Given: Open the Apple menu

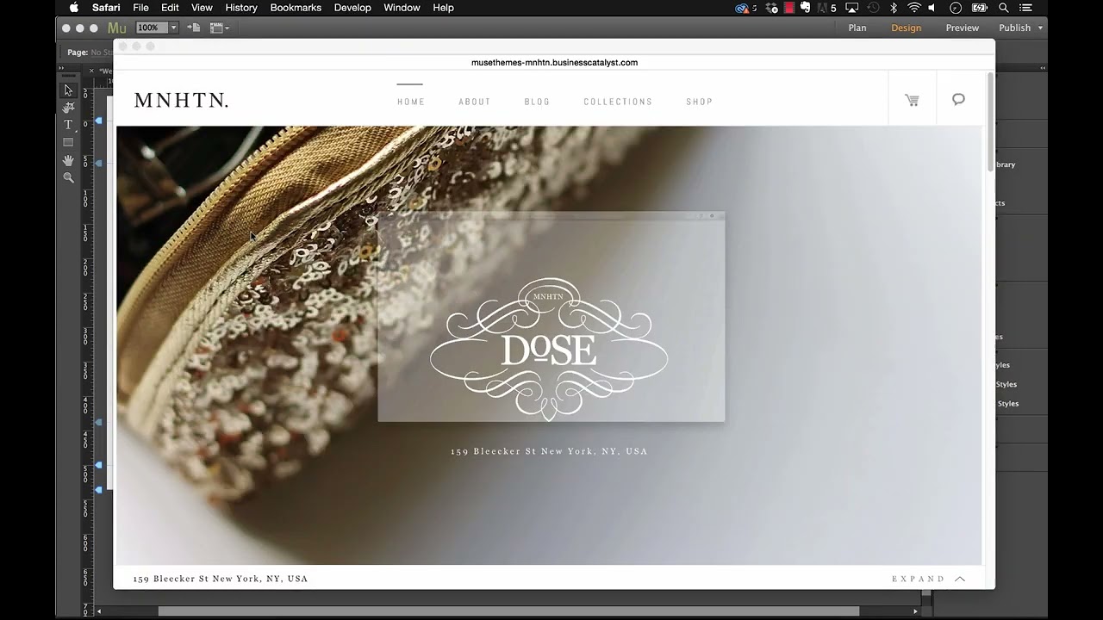Looking at the screenshot, I should [x=73, y=8].
